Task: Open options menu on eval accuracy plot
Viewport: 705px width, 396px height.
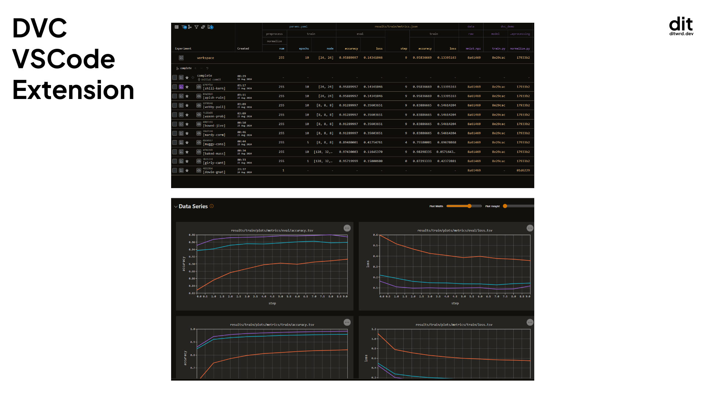Action: pos(347,228)
